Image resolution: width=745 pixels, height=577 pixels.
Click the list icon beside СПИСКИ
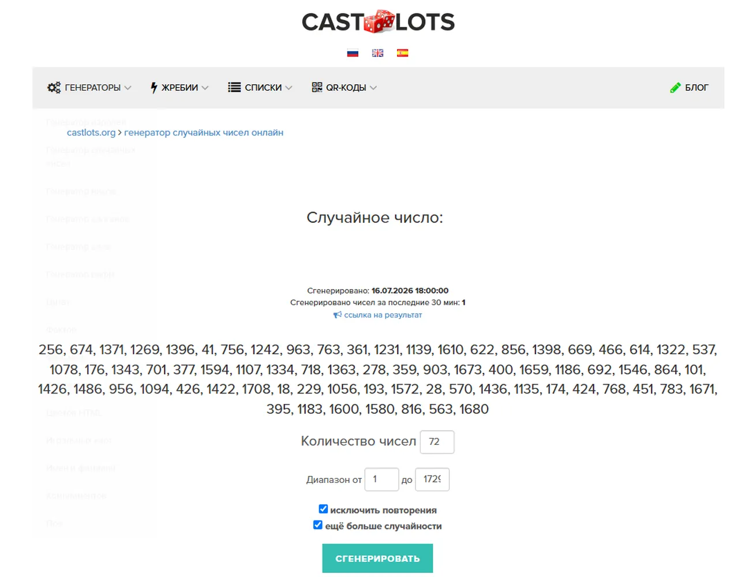[234, 88]
